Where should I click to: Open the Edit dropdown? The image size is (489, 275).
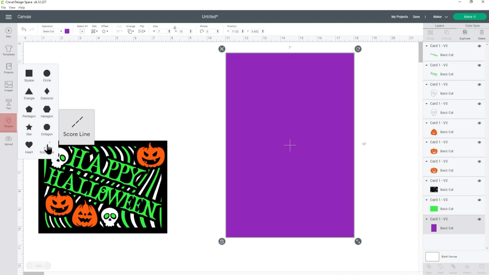click(x=94, y=31)
